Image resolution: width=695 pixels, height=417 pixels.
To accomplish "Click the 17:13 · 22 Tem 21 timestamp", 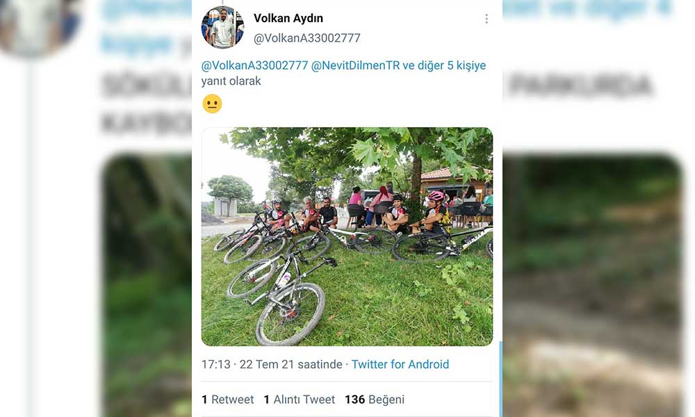I will click(272, 364).
